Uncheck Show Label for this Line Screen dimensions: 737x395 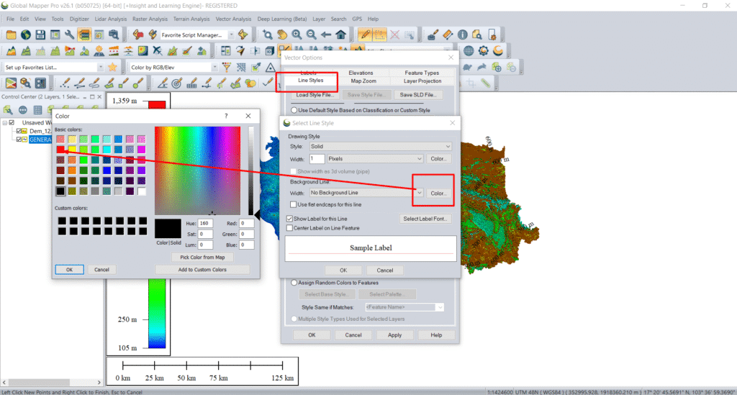(x=289, y=219)
